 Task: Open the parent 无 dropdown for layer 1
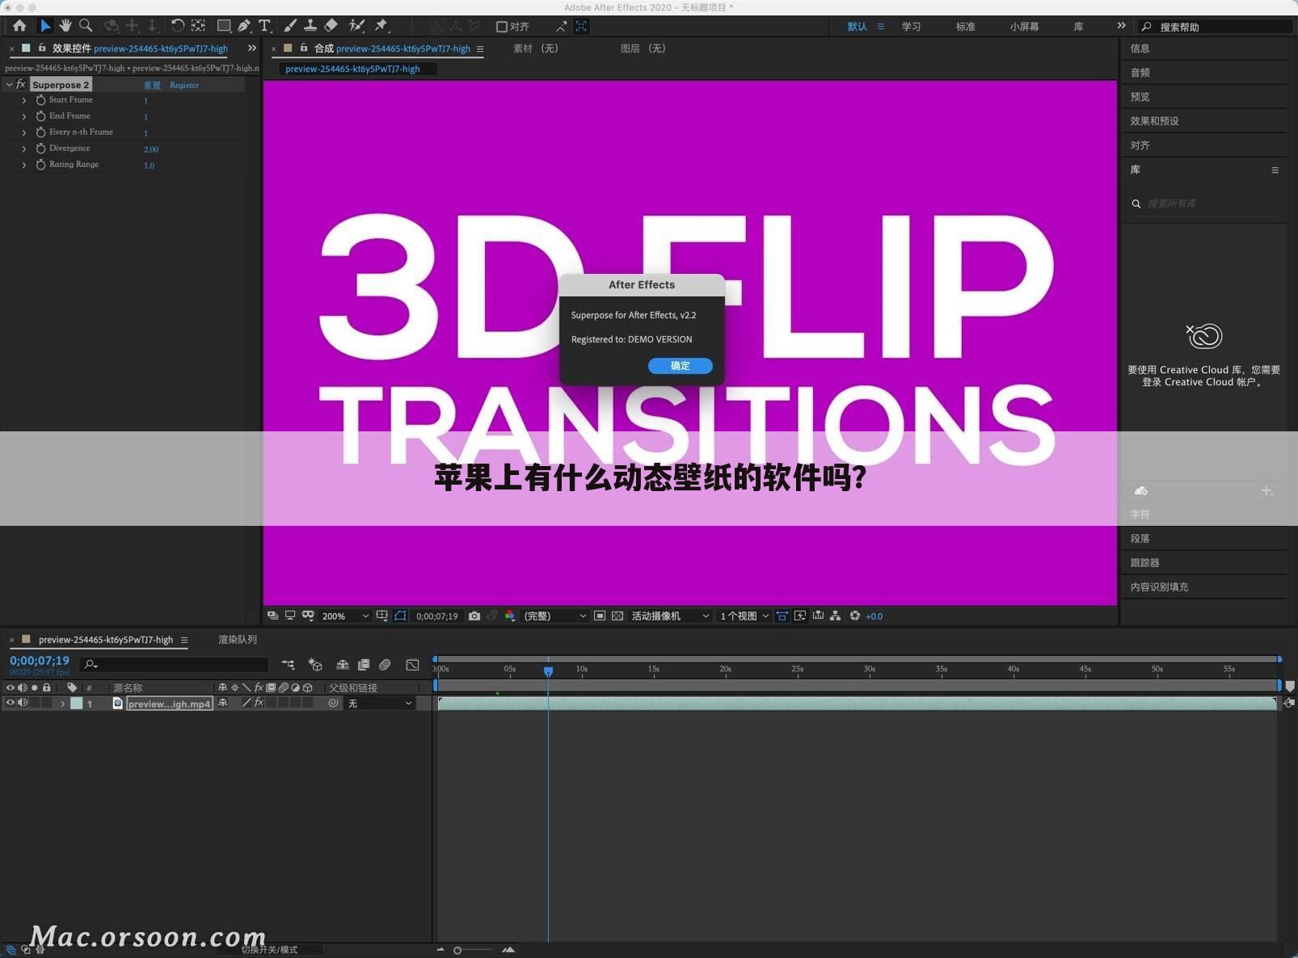(380, 704)
